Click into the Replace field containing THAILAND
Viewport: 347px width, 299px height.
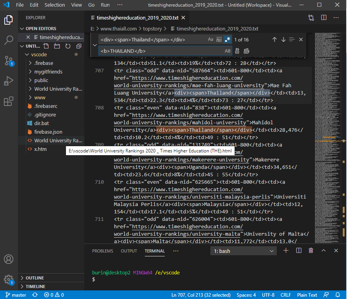[160, 51]
